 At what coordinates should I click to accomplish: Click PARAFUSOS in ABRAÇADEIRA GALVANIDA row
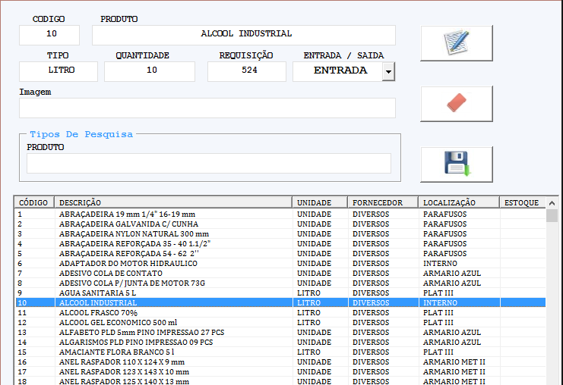pyautogui.click(x=444, y=224)
